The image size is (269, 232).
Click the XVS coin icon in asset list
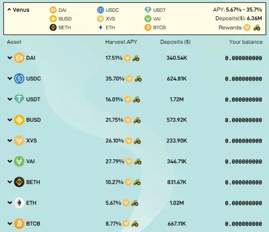(19, 141)
